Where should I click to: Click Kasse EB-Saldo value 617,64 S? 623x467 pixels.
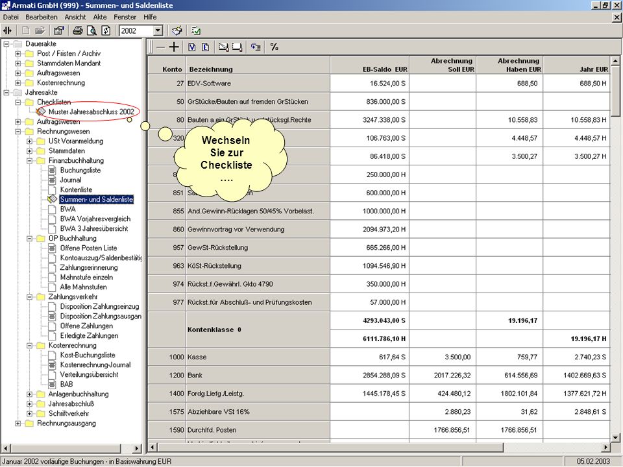tap(392, 357)
